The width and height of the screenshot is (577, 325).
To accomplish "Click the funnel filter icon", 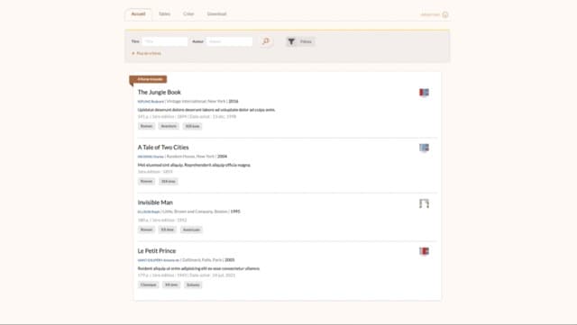I will point(291,41).
